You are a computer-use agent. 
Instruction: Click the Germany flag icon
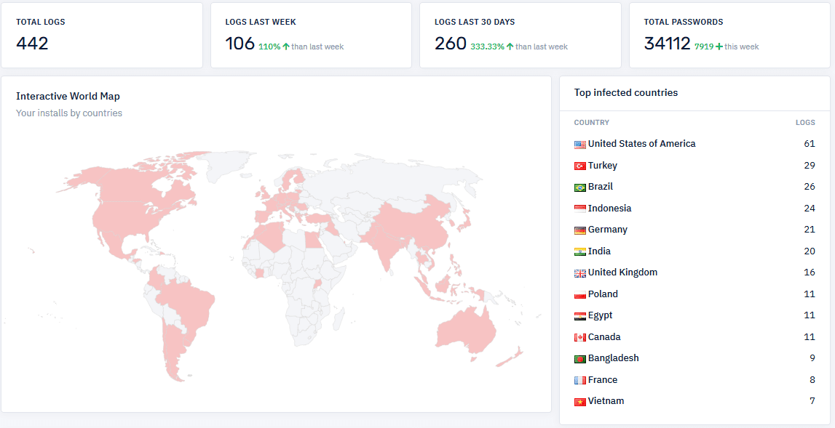pyautogui.click(x=579, y=230)
